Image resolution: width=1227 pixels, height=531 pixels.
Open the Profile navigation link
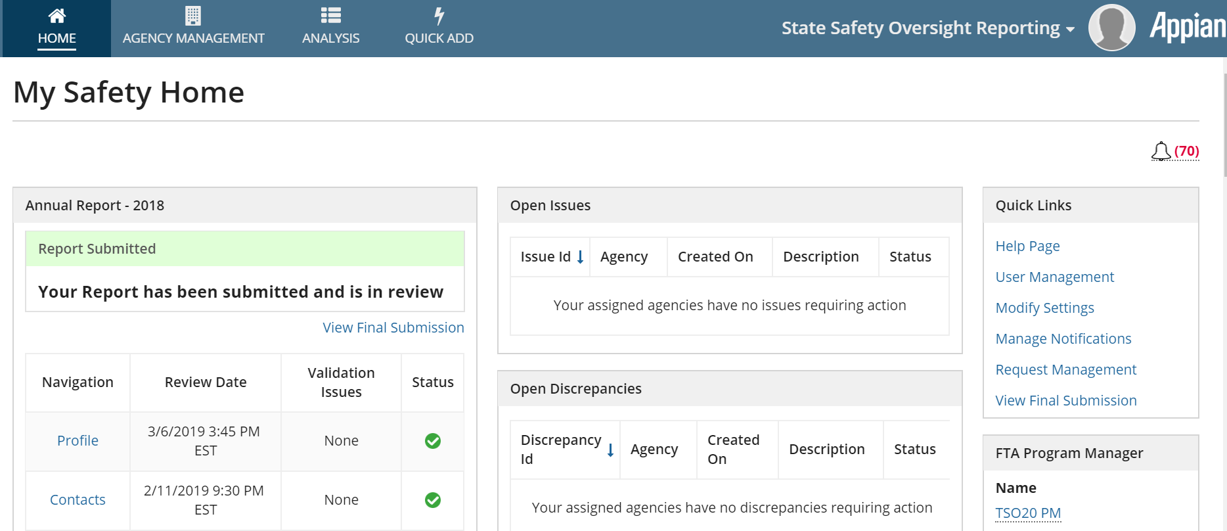point(78,441)
